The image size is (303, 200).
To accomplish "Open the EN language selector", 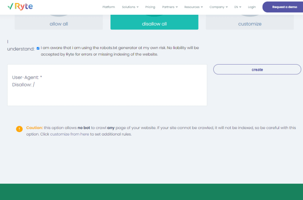I will pos(238,7).
